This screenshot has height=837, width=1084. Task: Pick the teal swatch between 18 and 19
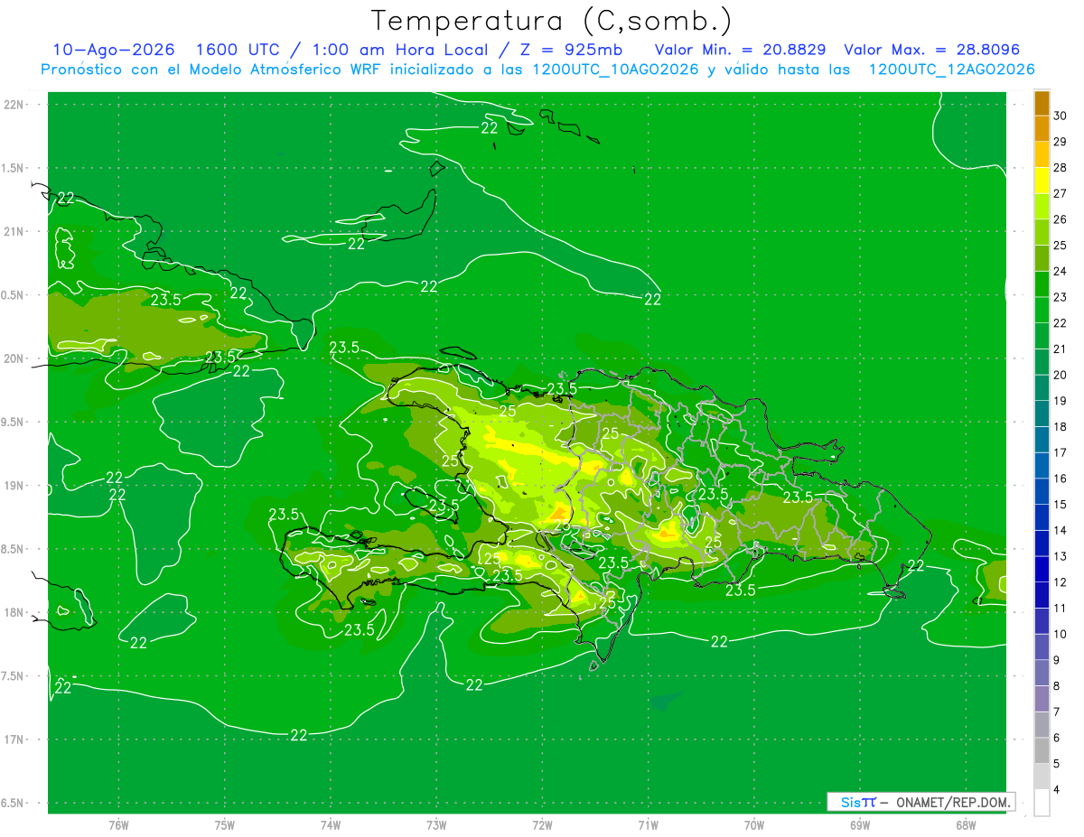1042,414
